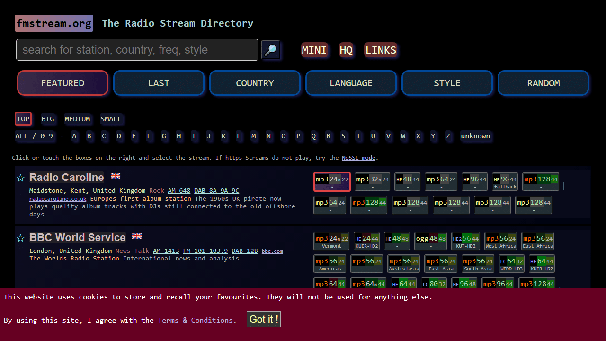Screen dimensions: 606x341
Task: Open the BBC World Service station title
Action: (78, 237)
